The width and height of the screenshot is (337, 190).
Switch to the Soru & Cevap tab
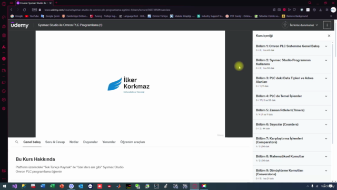(x=55, y=142)
